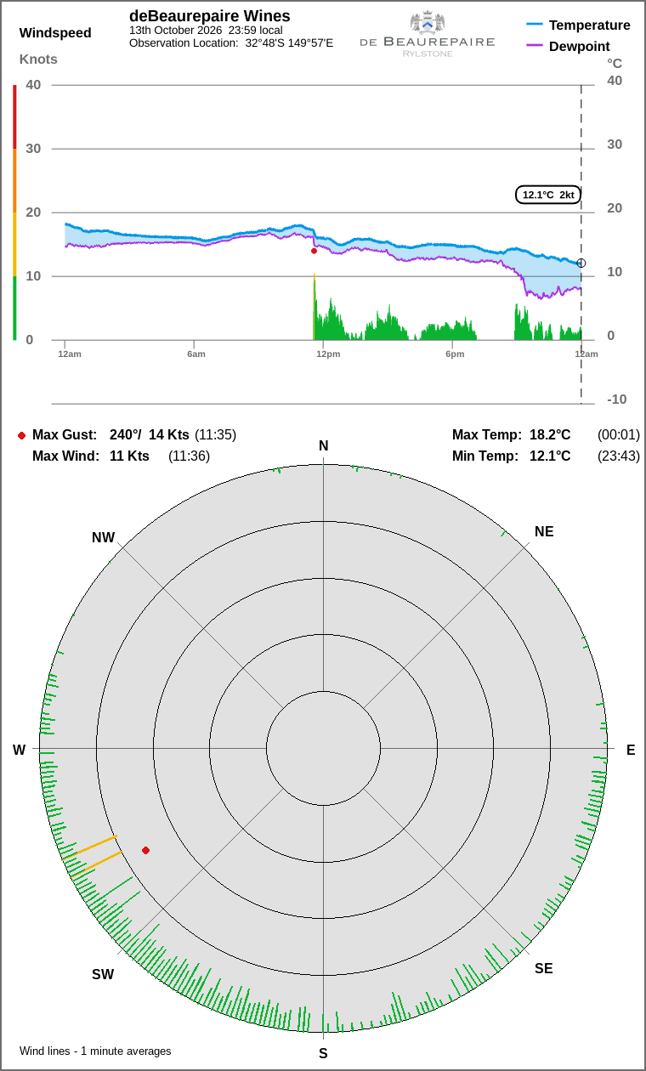
Task: Click the purple Dewpoint legend line
Action: click(x=535, y=46)
